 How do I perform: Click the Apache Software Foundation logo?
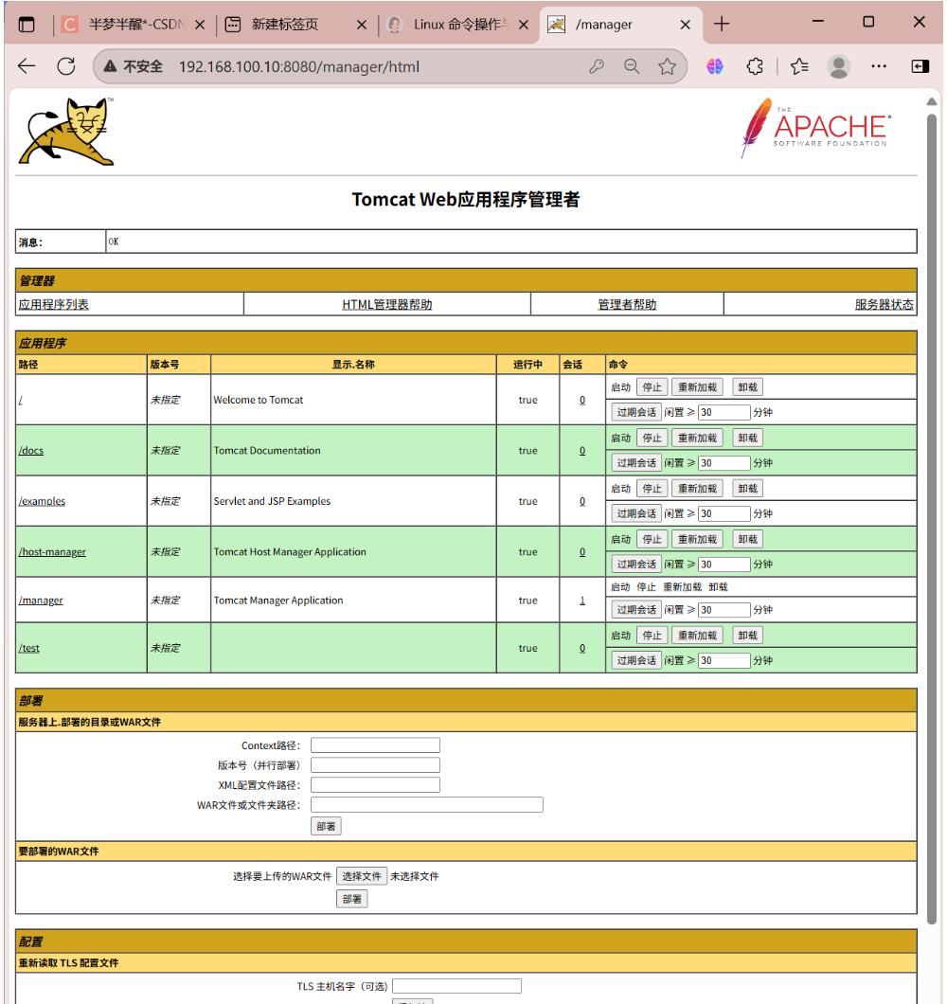tap(815, 128)
